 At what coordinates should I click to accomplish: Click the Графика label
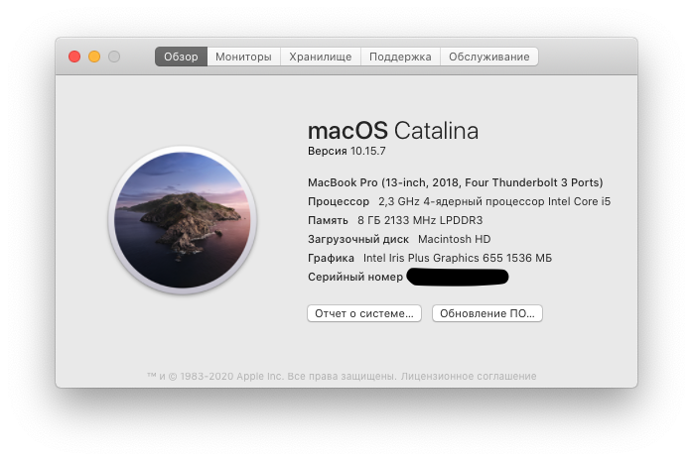[331, 258]
